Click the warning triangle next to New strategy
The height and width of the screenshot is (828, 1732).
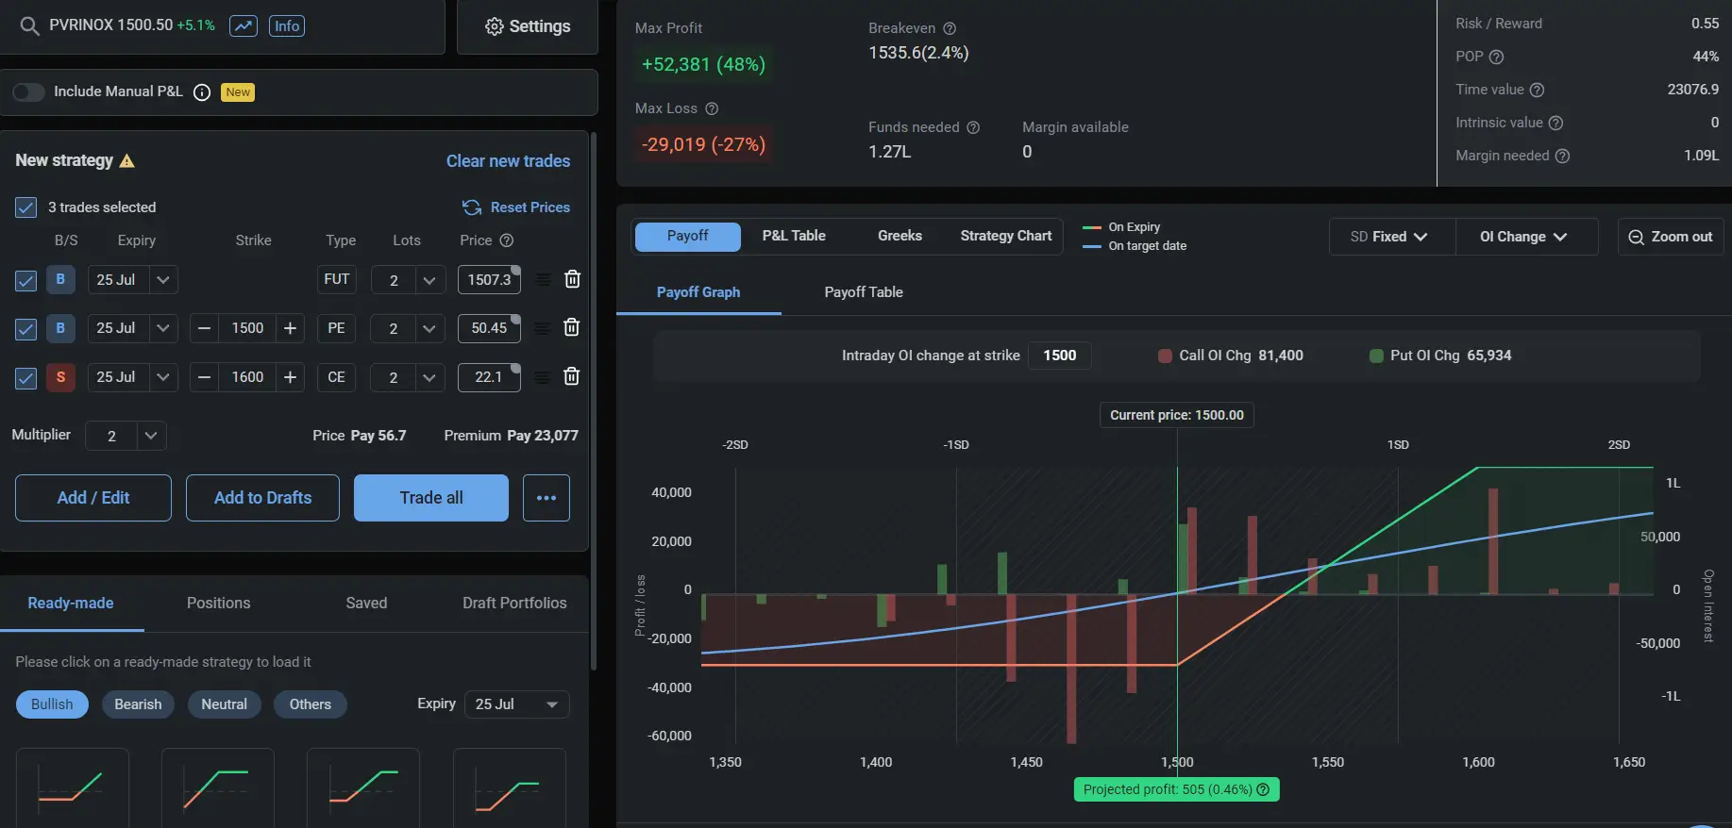coord(127,160)
